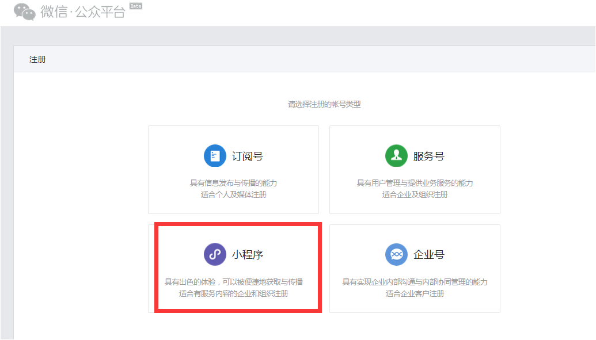Click the 请选择注册的帐号类型 prompt text
The height and width of the screenshot is (340, 596).
324,104
